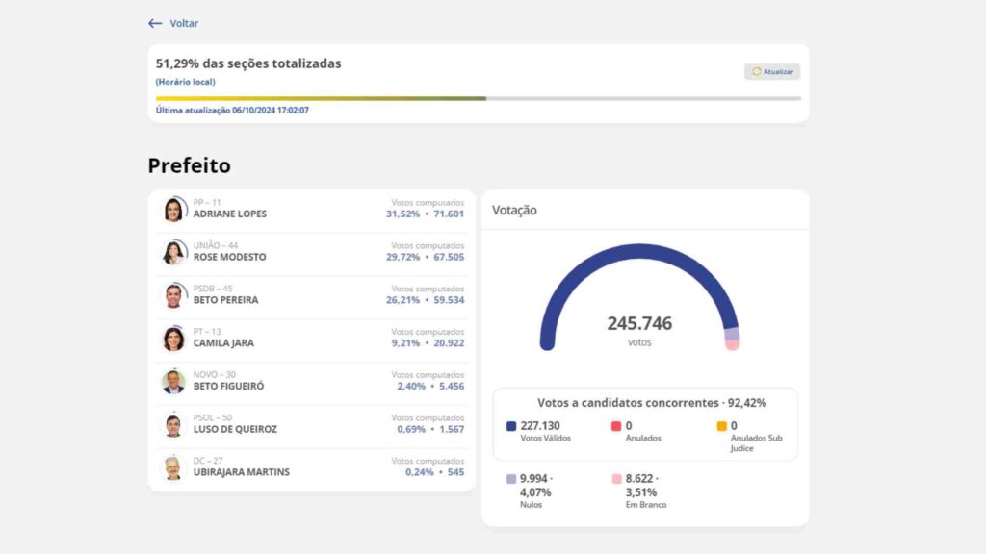Select the ADRIANE LOPES candidate name
Screen dimensions: 986x554
[x=230, y=214]
